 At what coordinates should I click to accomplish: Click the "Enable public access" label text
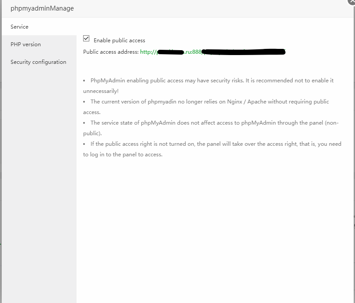119,41
